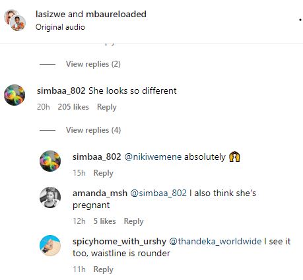This screenshot has width=303, height=280.
Task: Open the amanda_msh username link
Action: (x=100, y=193)
